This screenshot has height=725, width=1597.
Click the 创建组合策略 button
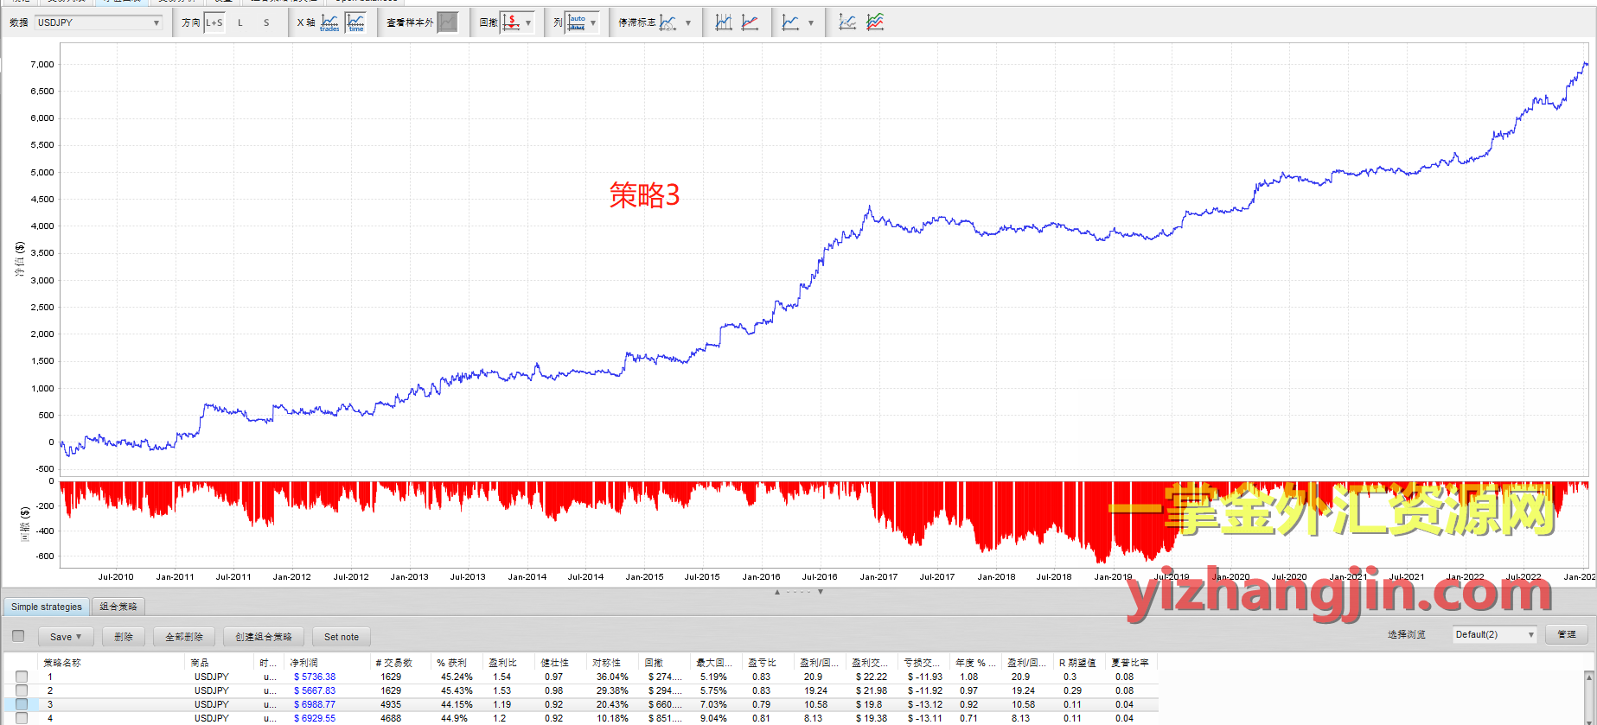pyautogui.click(x=264, y=637)
